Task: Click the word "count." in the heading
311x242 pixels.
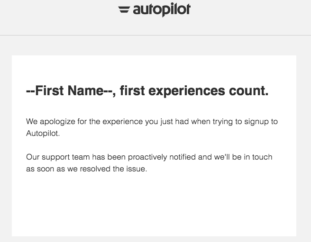Action: pos(249,91)
